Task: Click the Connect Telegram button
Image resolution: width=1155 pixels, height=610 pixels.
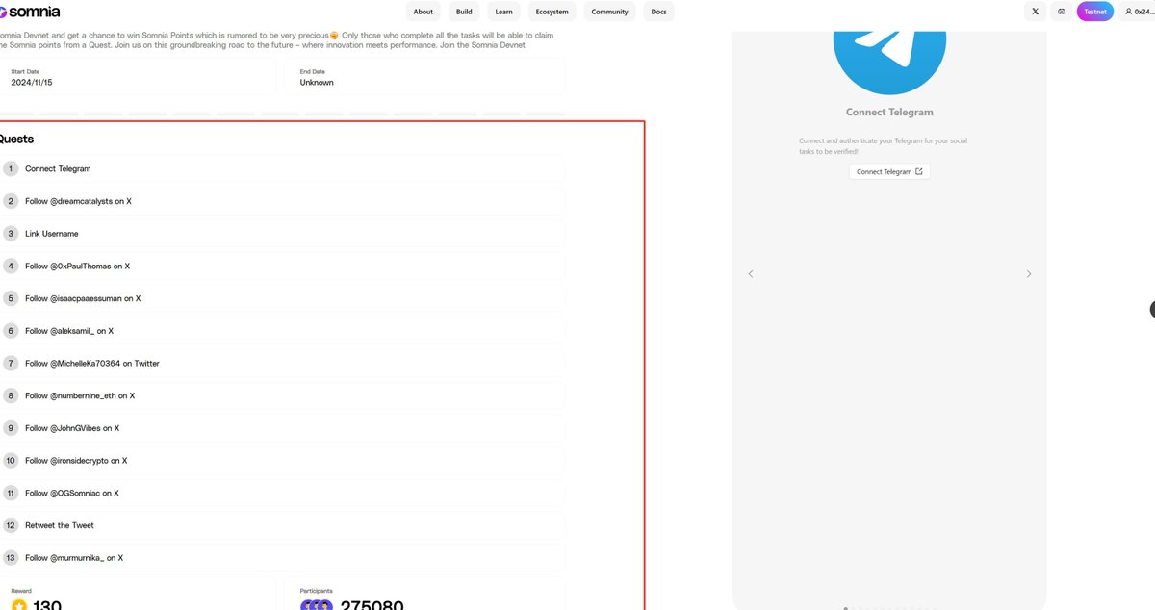Action: (889, 172)
